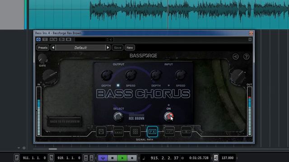Open the plugin window options dropdown arrow
Screen dimensions: 289x162
tap(250, 40)
